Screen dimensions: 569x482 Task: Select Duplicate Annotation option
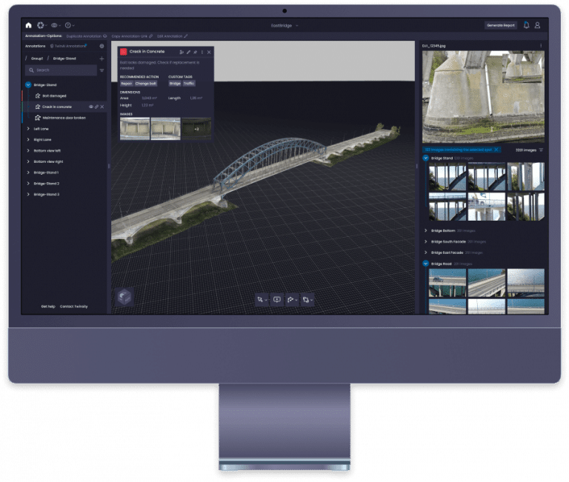[x=85, y=36]
